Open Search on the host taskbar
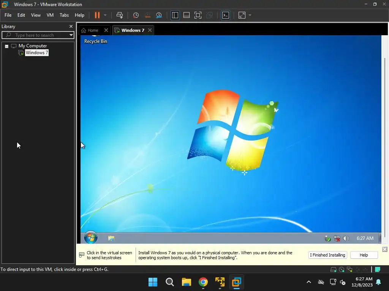Screen dimensions: 389x291 click(170, 282)
